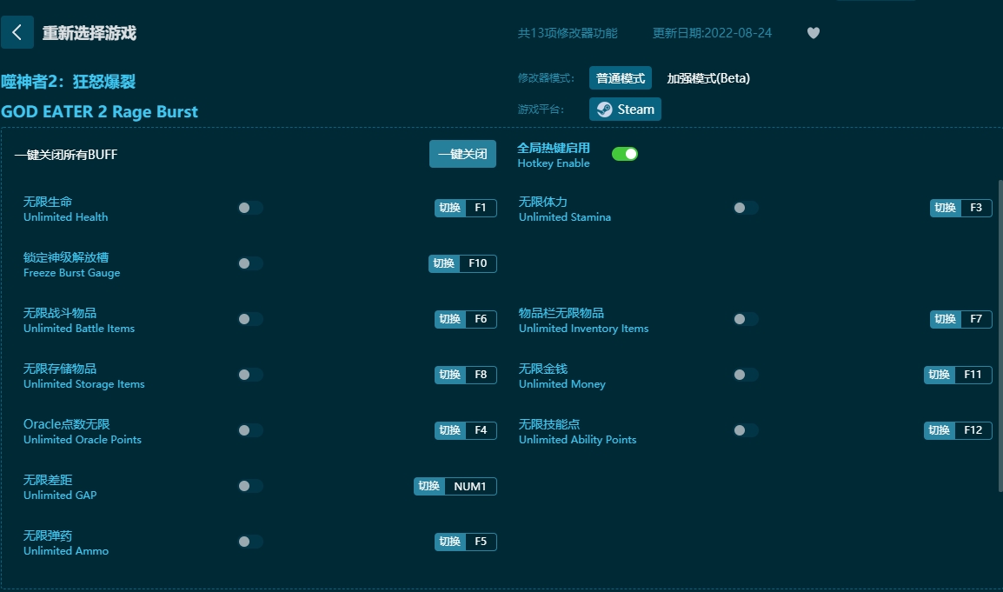
Task: Click the heart favorite icon
Action: point(813,33)
